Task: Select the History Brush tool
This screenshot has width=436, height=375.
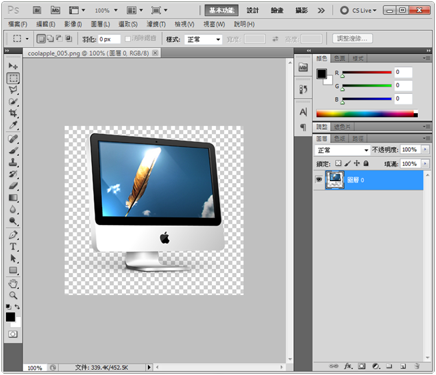Action: point(13,174)
